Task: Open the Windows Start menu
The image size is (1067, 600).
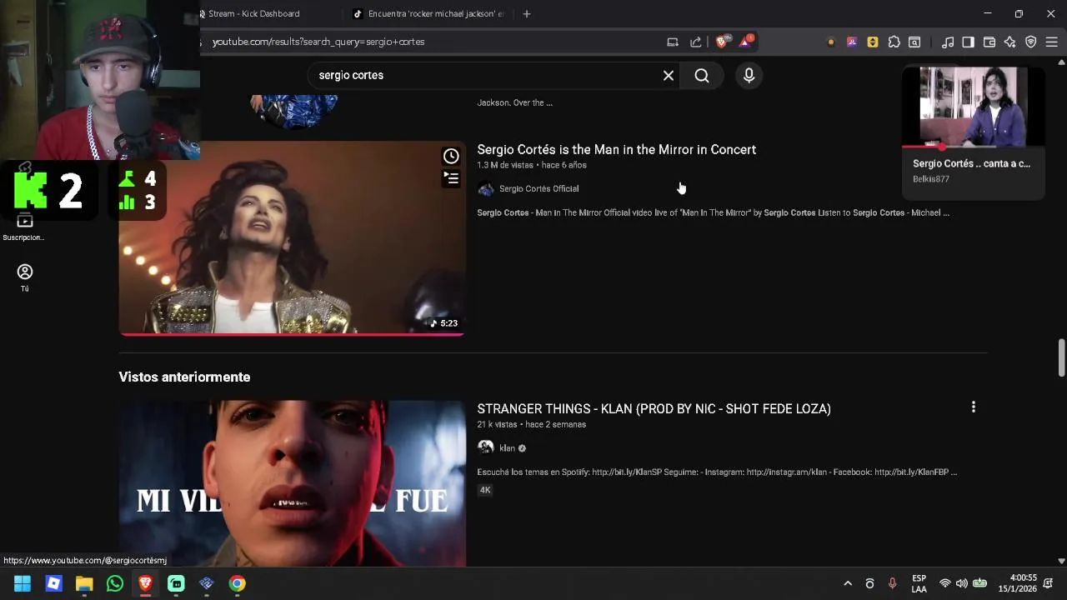Action: click(x=23, y=583)
